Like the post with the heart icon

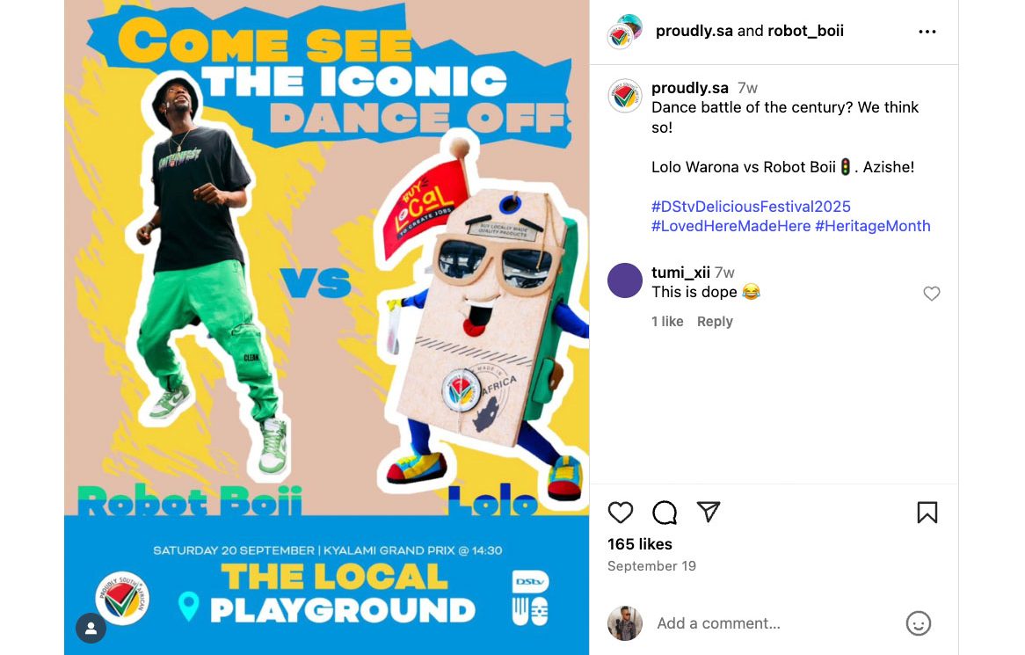[621, 513]
